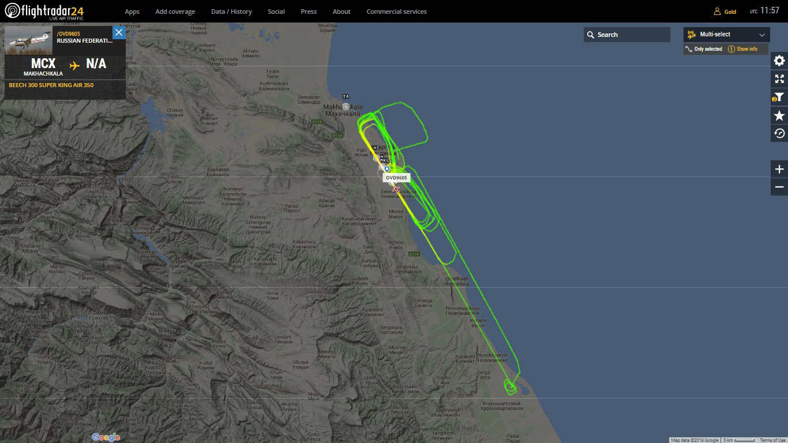Click the Terms of Use link

point(772,440)
